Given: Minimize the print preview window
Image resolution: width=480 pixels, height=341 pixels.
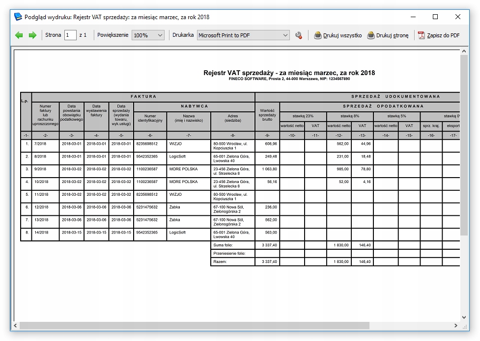Looking at the screenshot, I should pos(412,17).
